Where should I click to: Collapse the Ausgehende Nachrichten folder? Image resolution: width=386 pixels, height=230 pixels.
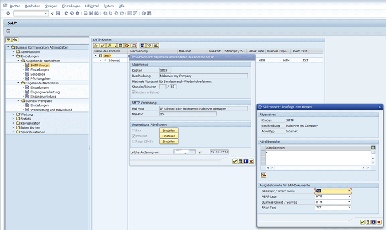click(x=18, y=61)
